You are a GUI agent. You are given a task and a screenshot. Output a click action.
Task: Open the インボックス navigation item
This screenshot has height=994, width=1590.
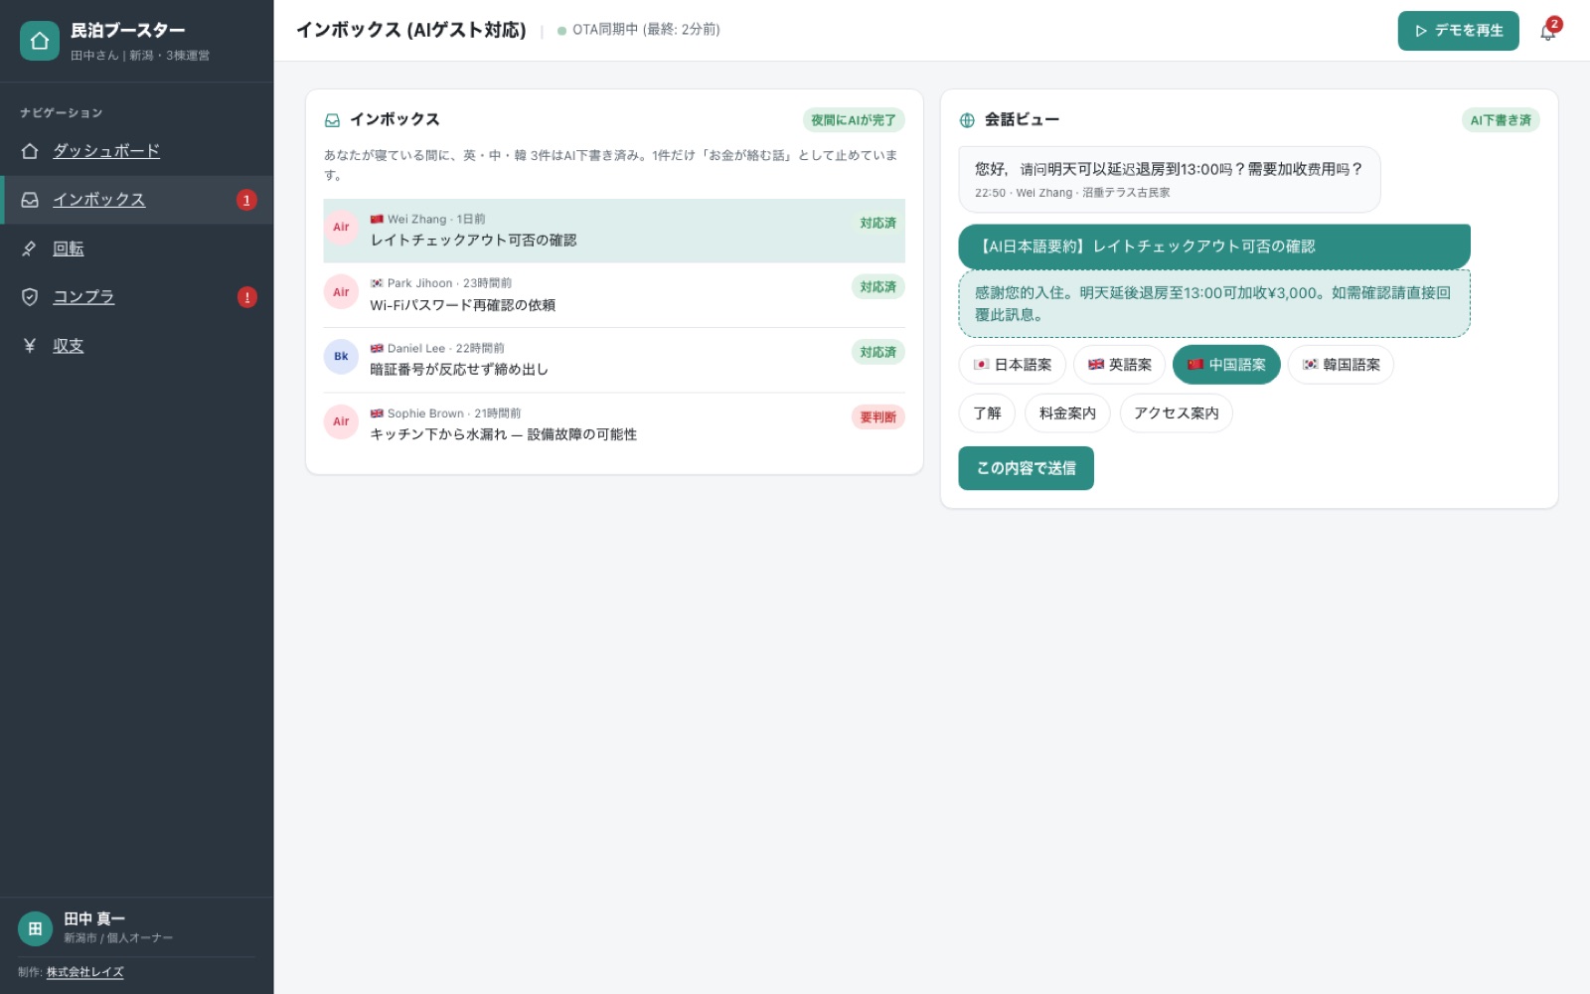tap(137, 200)
